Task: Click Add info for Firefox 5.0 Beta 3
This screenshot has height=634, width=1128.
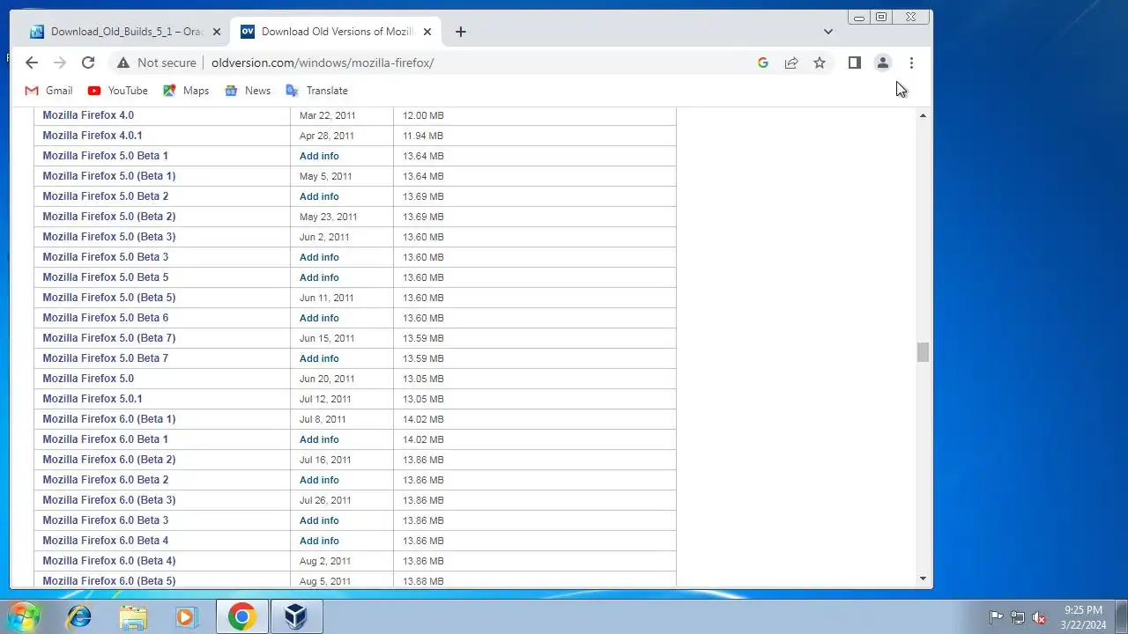Action: [319, 257]
